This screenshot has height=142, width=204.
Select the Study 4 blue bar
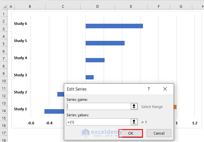(x=95, y=60)
